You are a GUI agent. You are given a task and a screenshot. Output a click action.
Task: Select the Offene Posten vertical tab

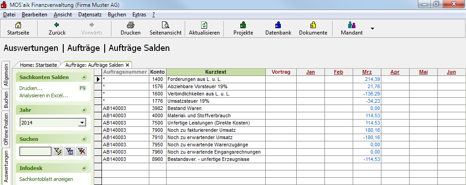tap(6, 129)
